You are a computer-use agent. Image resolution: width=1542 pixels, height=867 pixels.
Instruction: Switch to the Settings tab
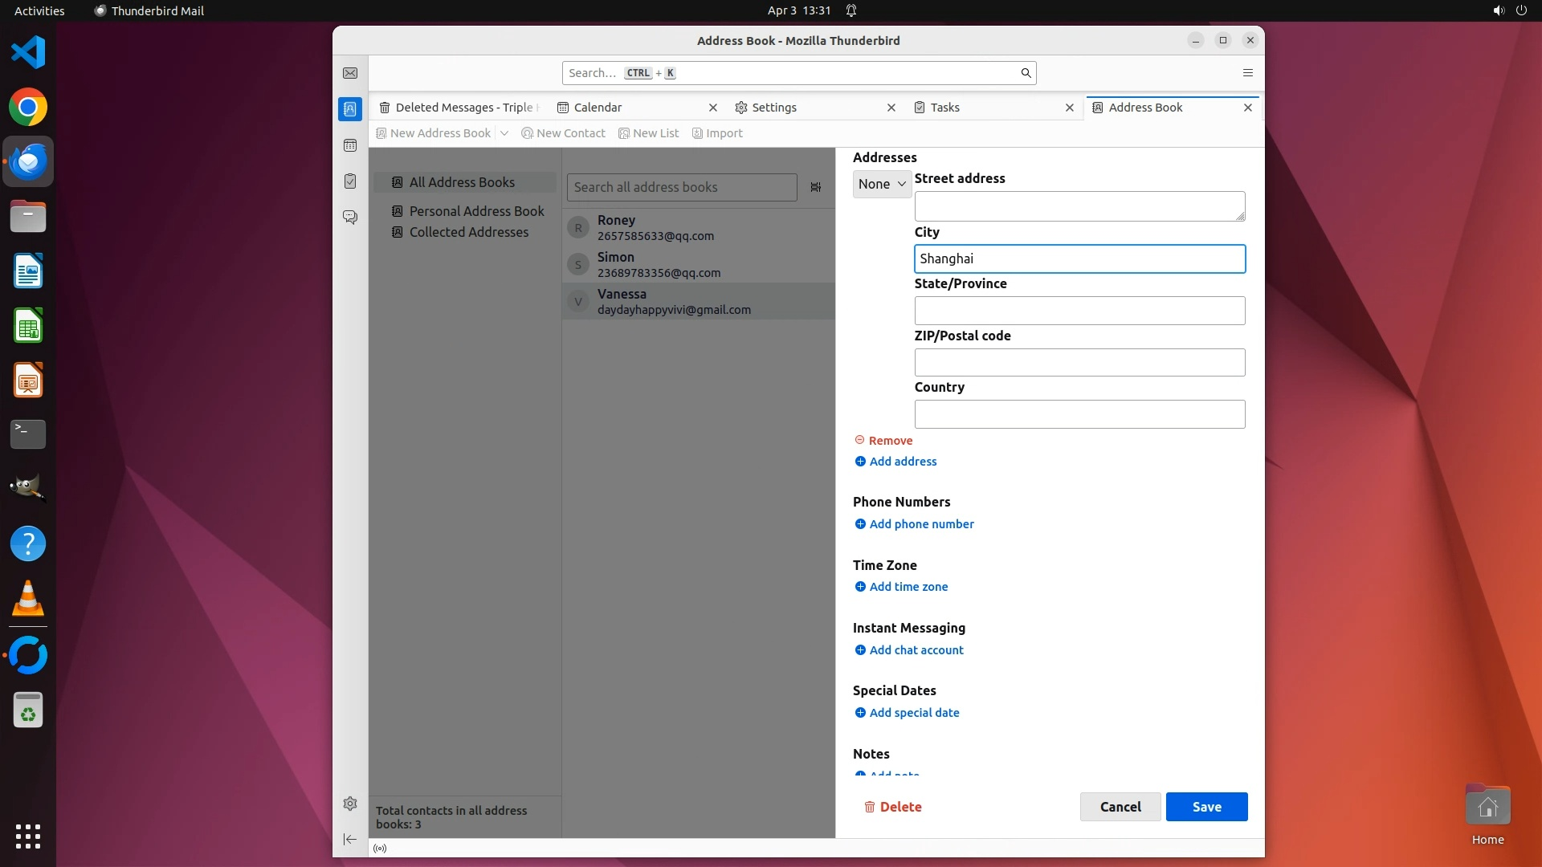click(x=774, y=108)
